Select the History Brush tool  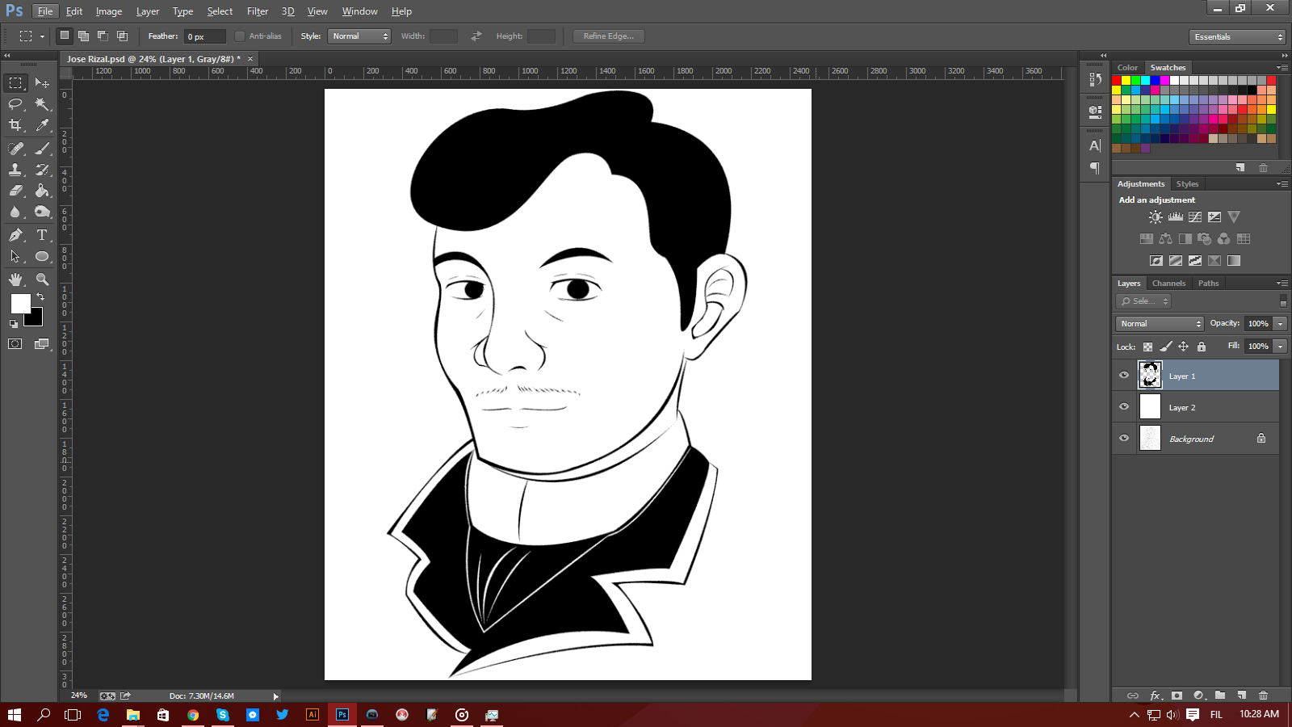click(42, 170)
